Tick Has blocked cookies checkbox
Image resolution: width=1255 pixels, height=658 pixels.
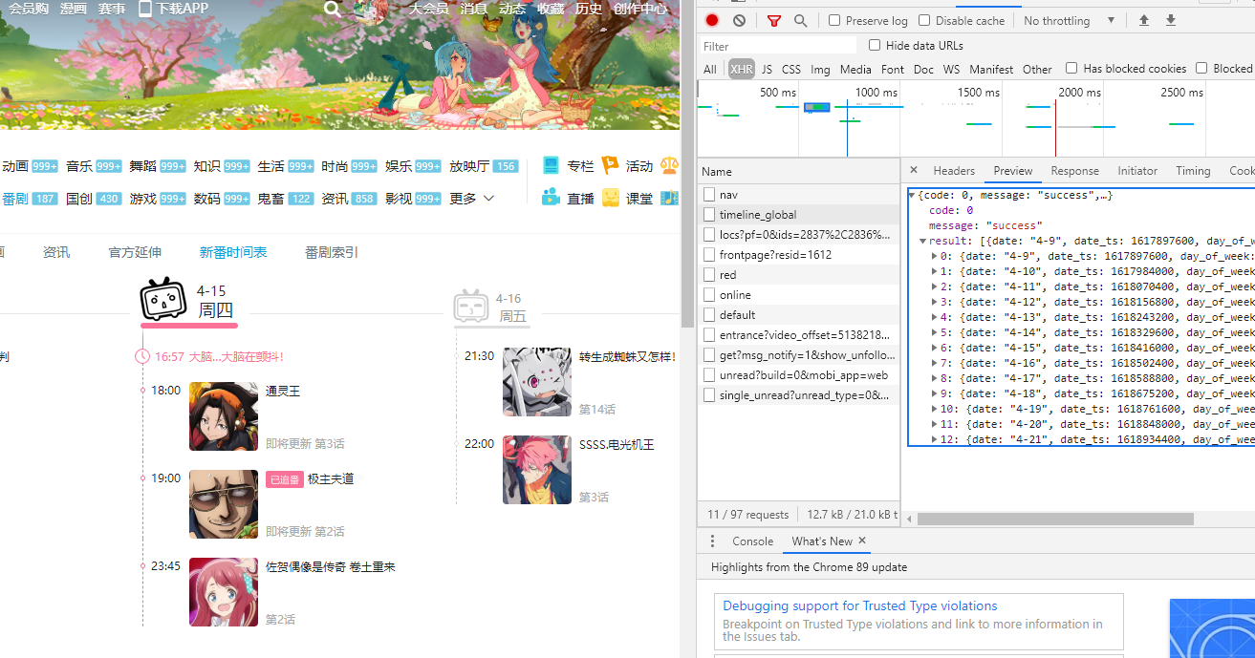coord(1071,68)
